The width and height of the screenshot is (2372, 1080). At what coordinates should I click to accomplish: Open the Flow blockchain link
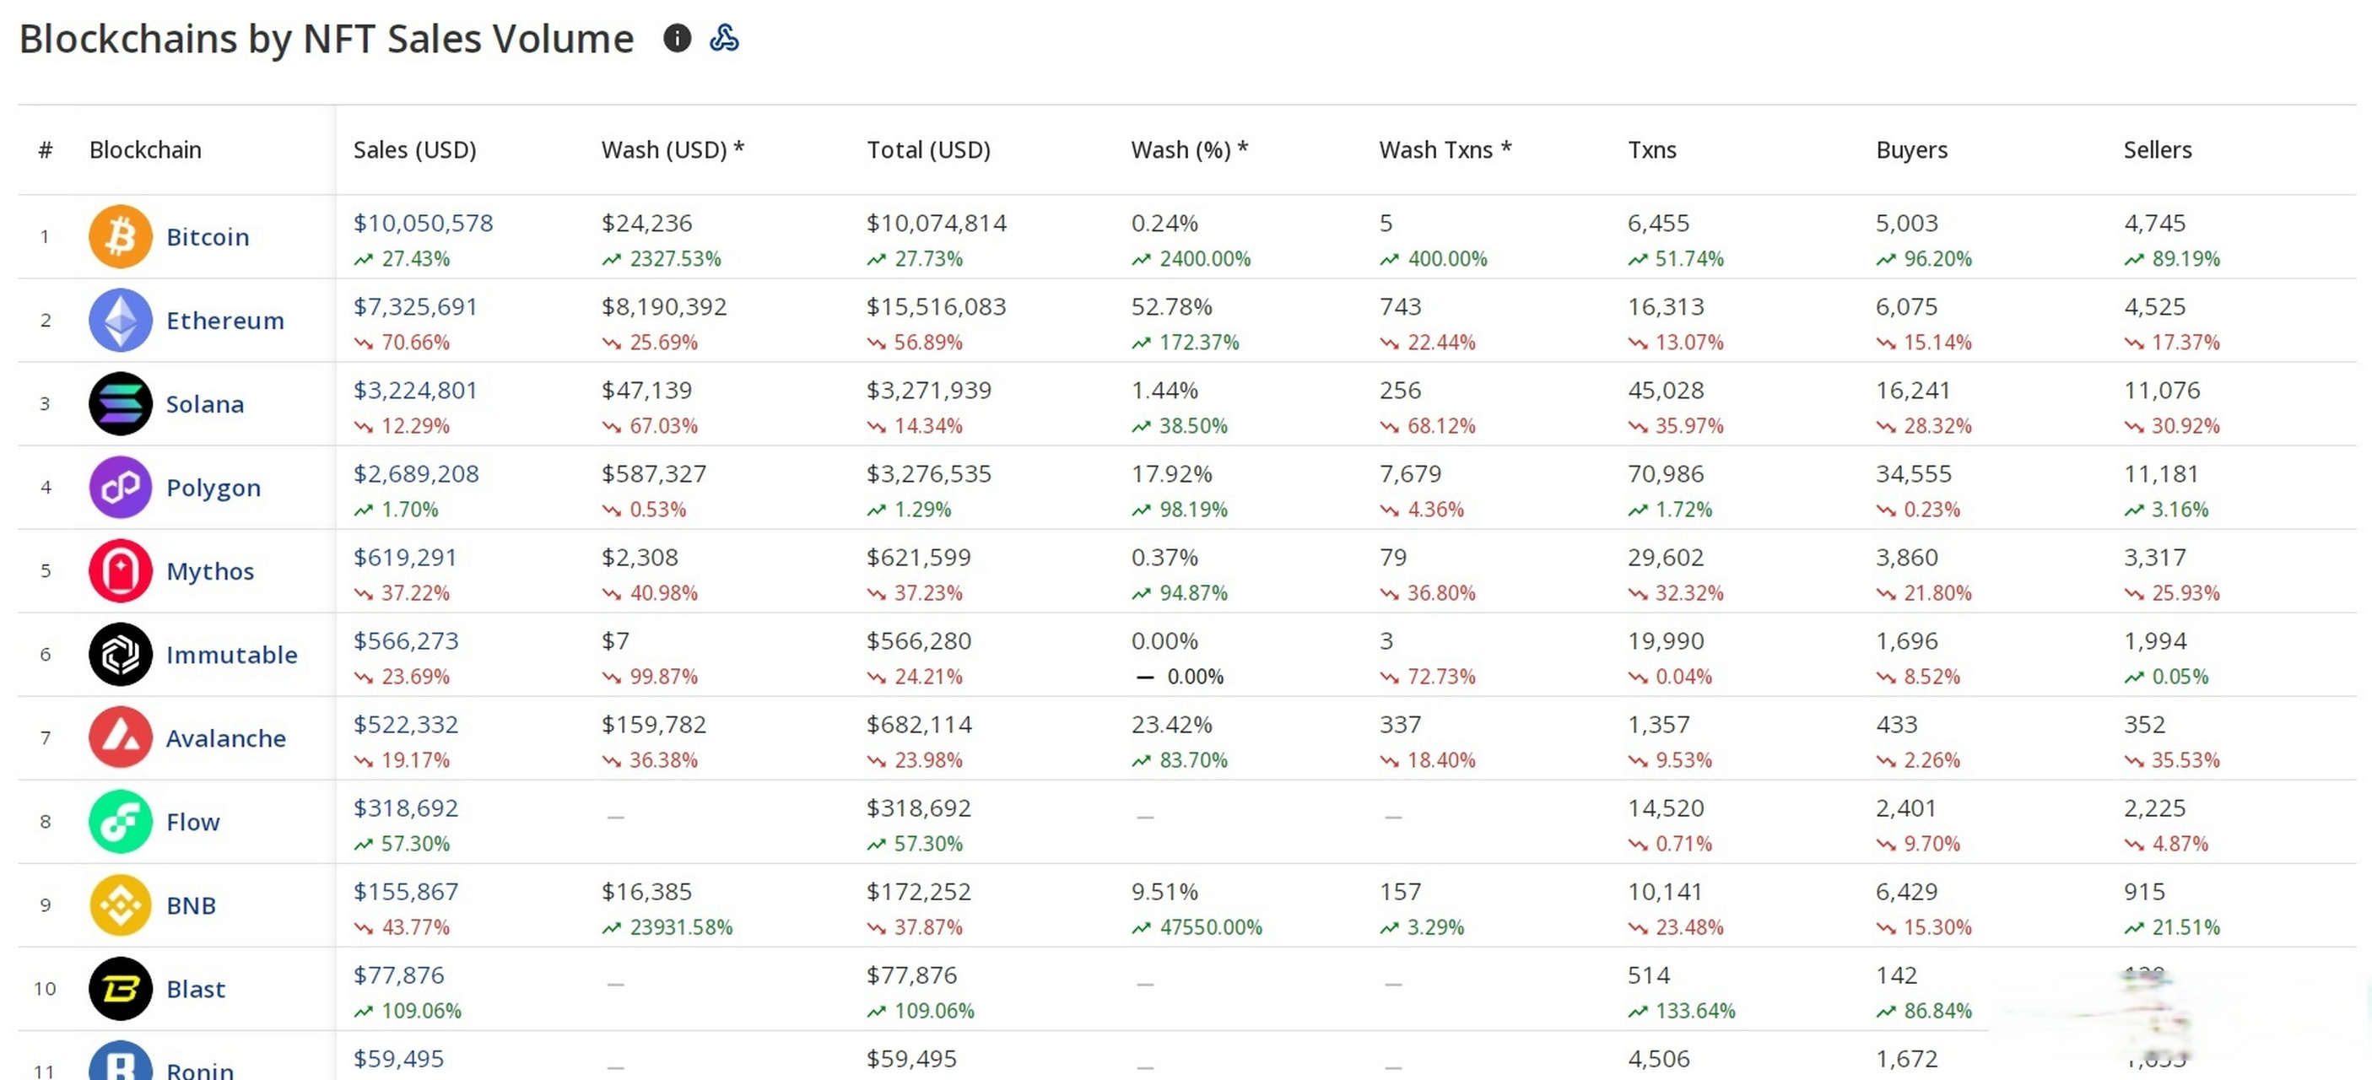tap(193, 822)
